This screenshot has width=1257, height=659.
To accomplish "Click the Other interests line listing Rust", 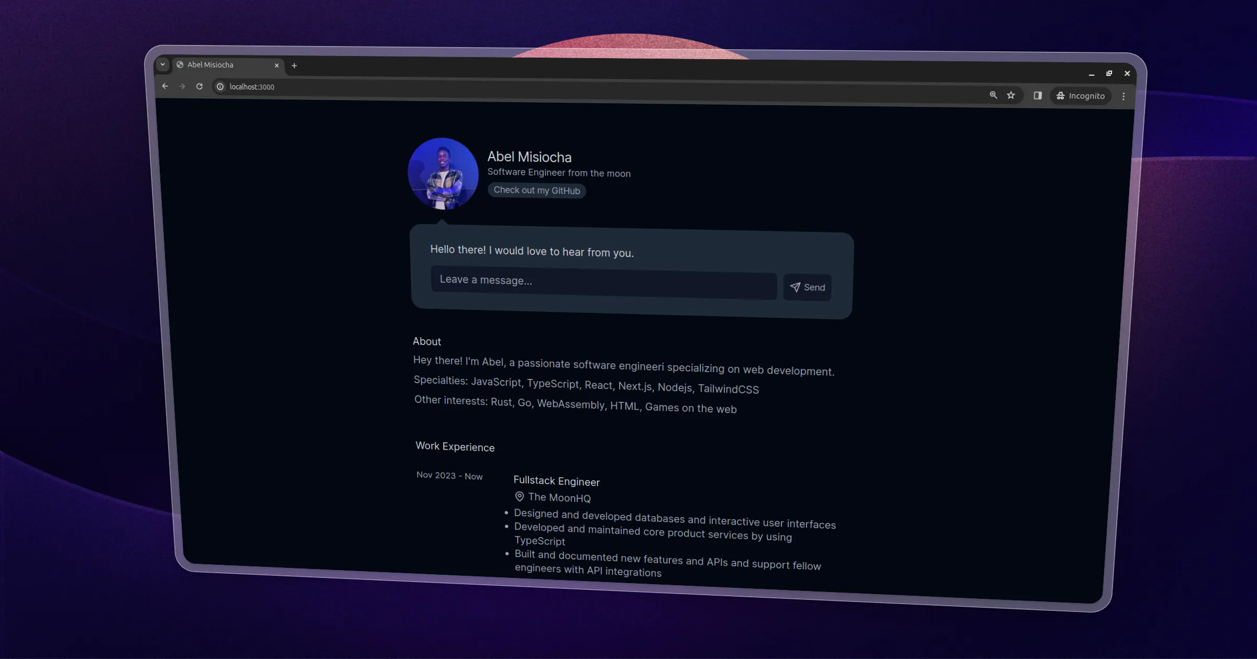I will (576, 404).
